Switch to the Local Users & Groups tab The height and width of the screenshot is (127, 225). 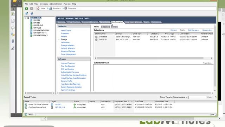[x=134, y=22]
